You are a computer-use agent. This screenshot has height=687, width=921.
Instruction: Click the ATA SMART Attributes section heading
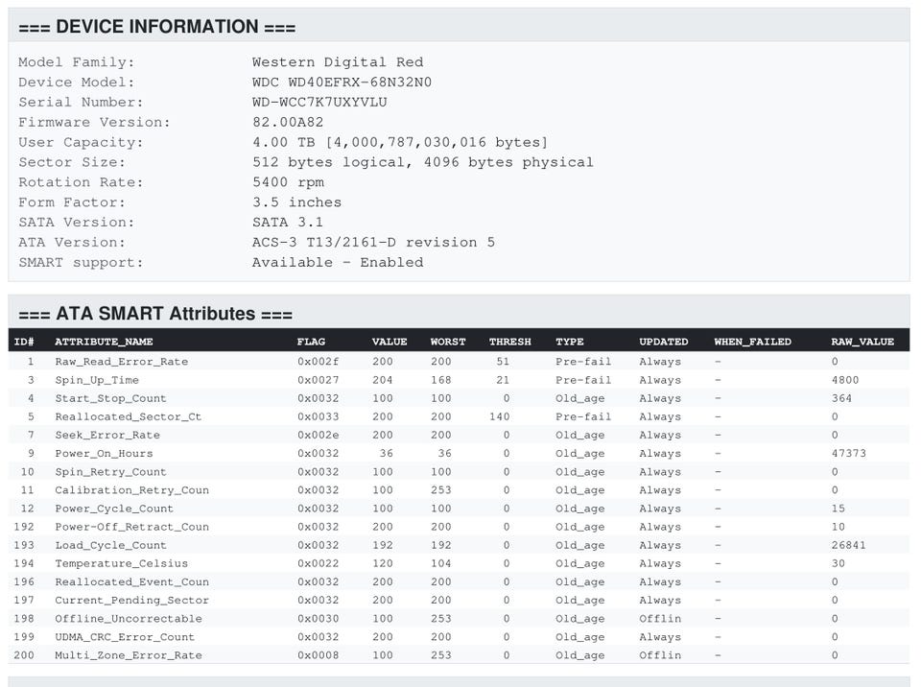click(155, 314)
